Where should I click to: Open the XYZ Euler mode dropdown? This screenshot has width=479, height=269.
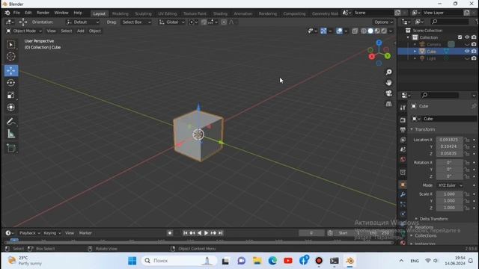pyautogui.click(x=450, y=185)
